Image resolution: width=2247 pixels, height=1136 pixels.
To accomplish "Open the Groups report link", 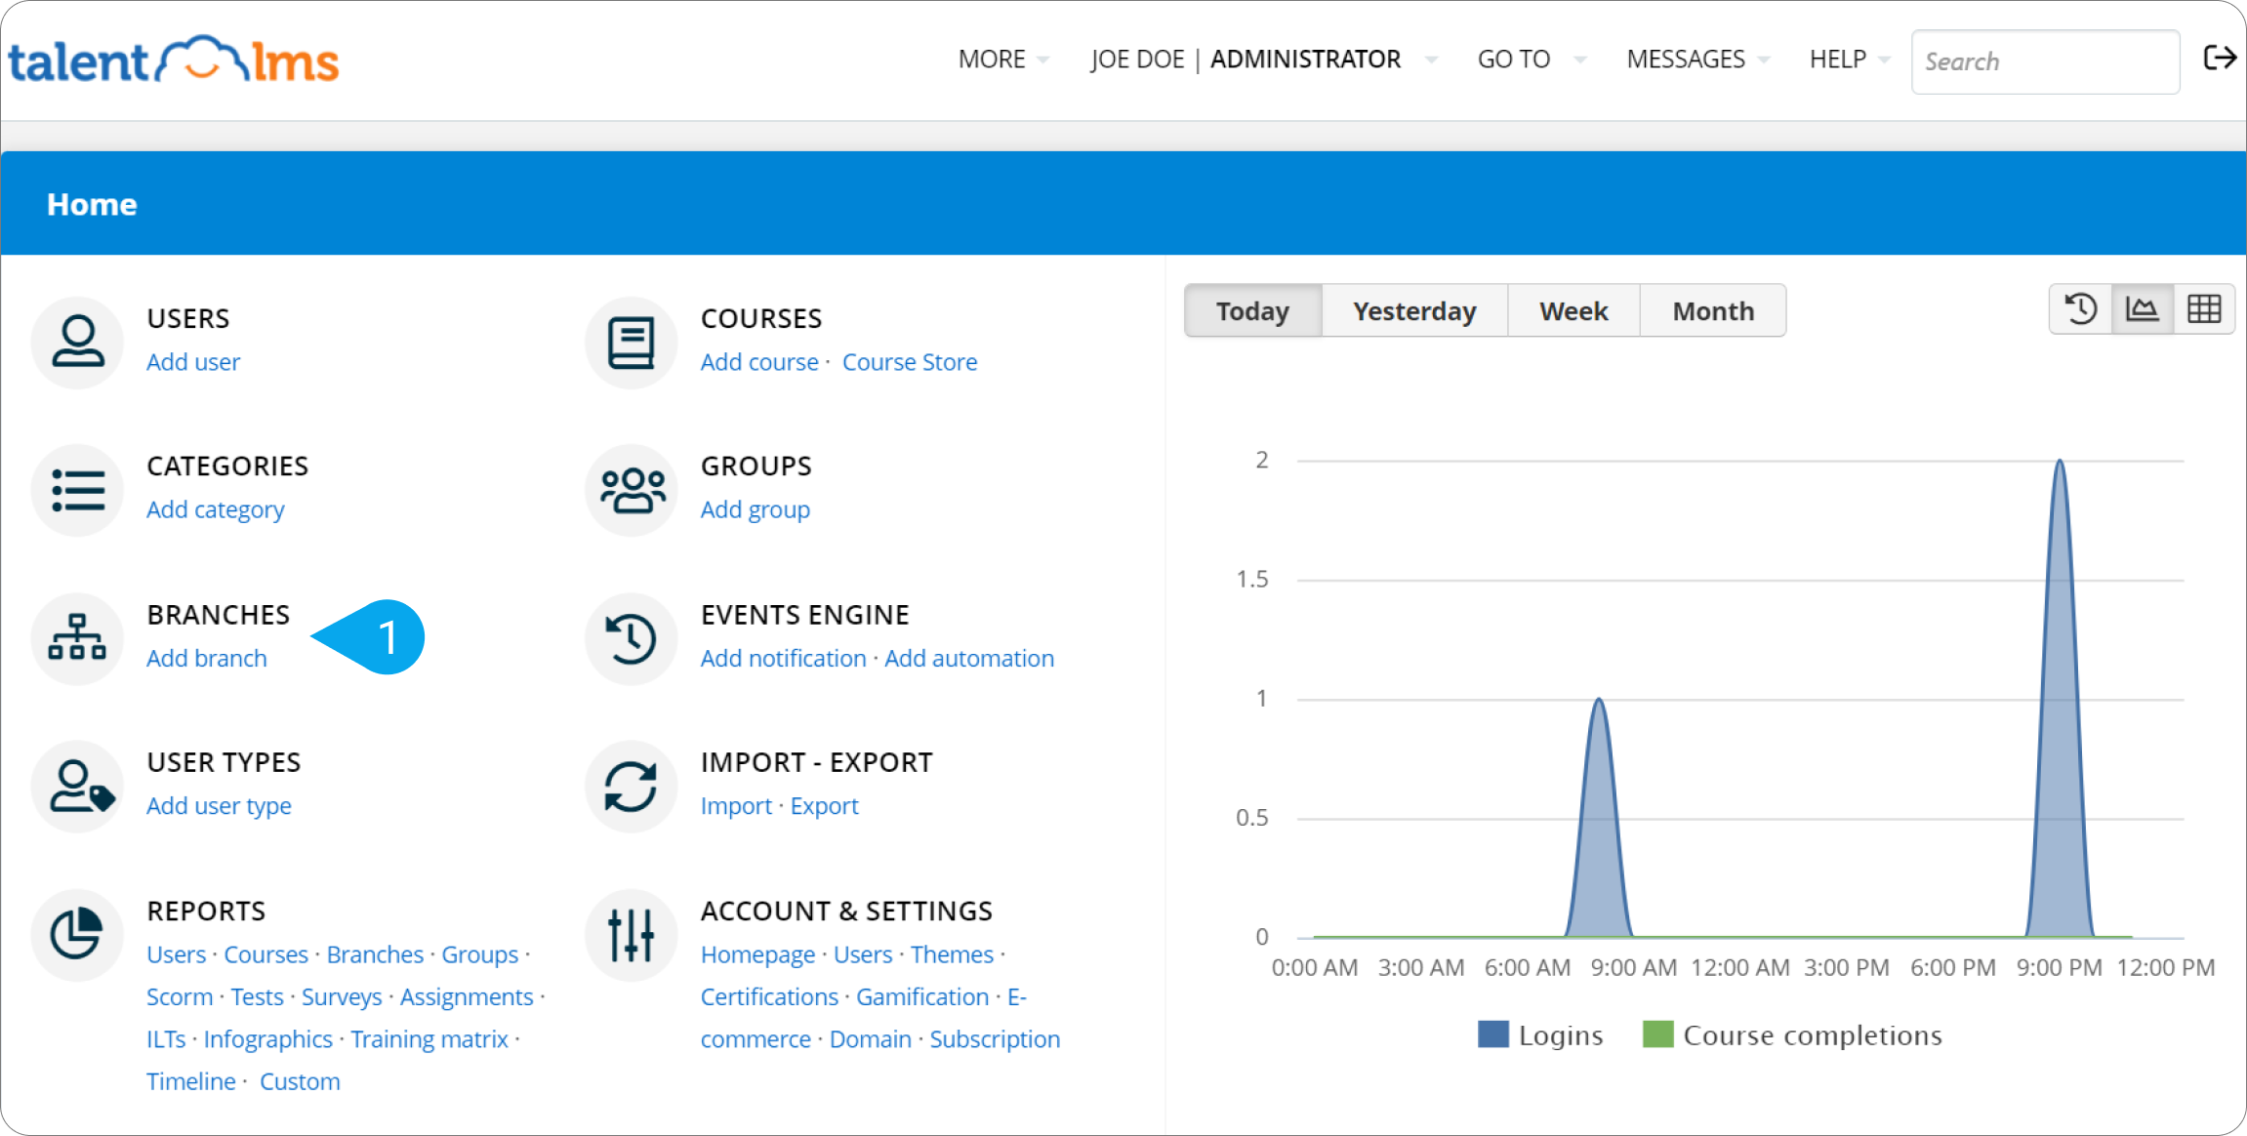I will [x=480, y=954].
